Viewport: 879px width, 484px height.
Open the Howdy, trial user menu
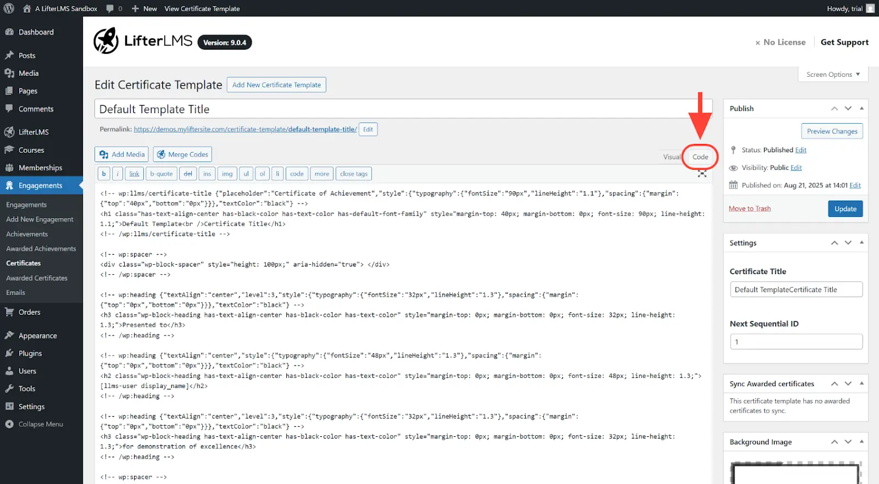[x=850, y=8]
